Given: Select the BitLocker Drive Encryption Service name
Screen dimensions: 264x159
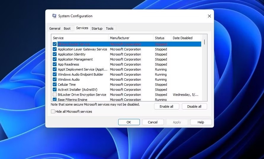Looking at the screenshot, I should 82,95.
